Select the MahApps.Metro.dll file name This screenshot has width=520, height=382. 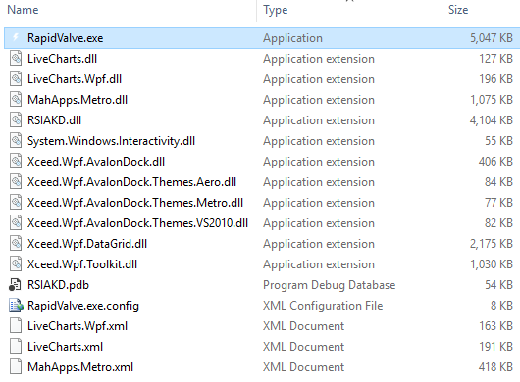78,100
